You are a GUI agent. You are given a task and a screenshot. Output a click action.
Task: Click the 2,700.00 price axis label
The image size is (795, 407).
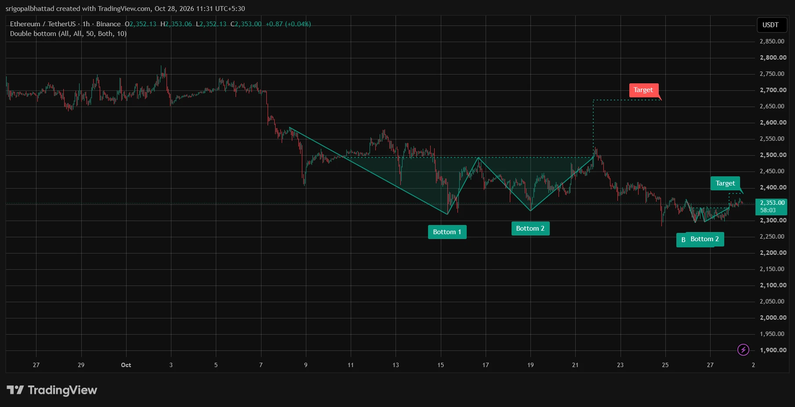click(x=773, y=90)
